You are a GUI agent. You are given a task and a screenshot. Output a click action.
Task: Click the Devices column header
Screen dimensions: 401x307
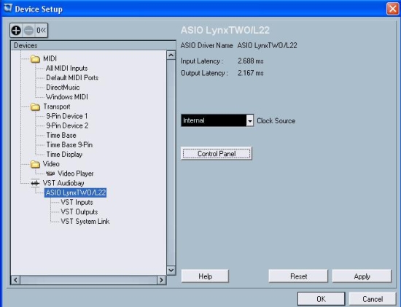(x=93, y=45)
